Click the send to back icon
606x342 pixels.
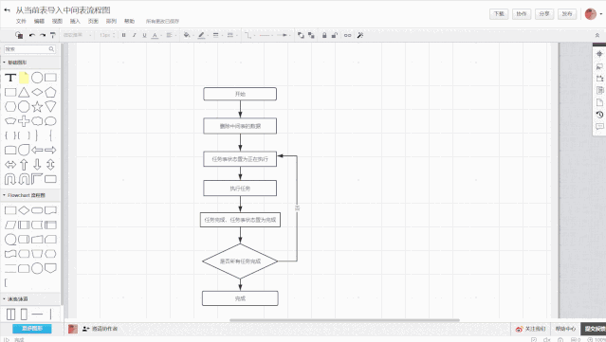pyautogui.click(x=311, y=35)
